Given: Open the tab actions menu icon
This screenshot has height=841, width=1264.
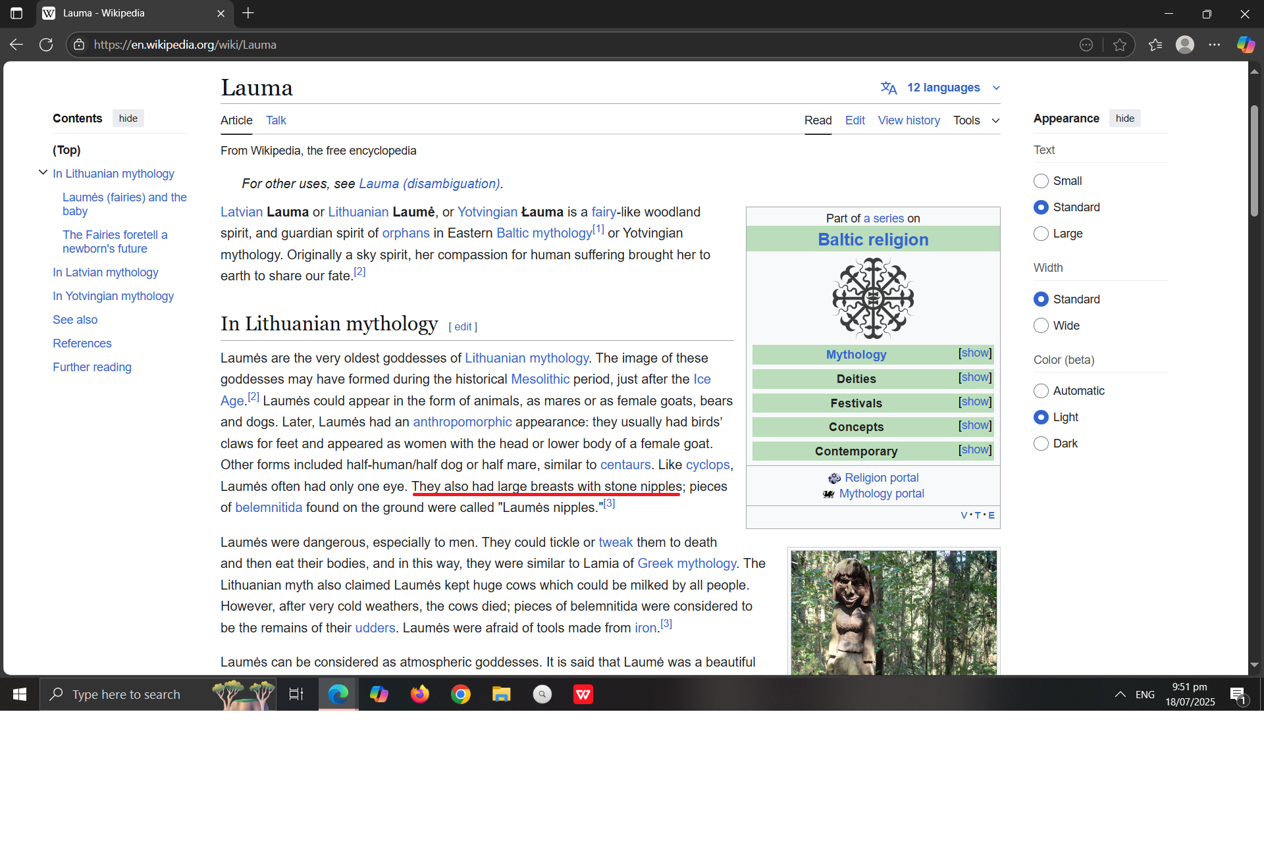Looking at the screenshot, I should pyautogui.click(x=16, y=13).
